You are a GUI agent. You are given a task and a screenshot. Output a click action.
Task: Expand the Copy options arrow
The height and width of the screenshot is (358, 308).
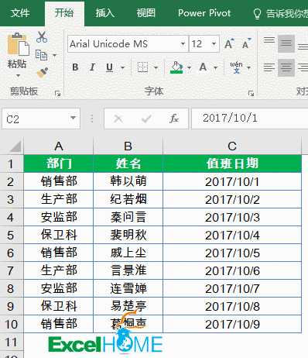[x=54, y=55]
